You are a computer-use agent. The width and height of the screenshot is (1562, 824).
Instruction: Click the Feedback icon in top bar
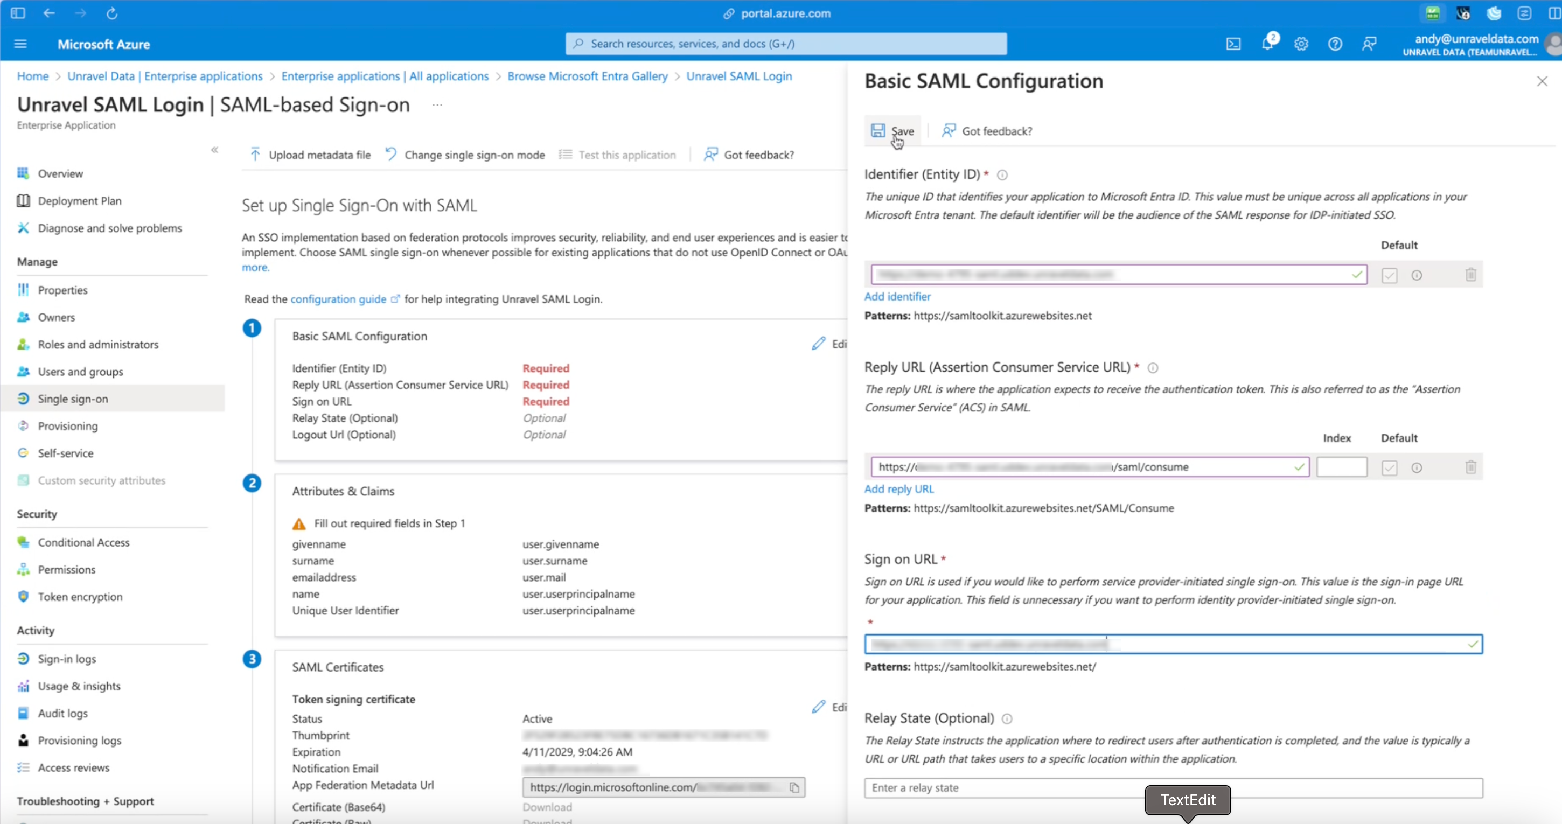pyautogui.click(x=1369, y=44)
